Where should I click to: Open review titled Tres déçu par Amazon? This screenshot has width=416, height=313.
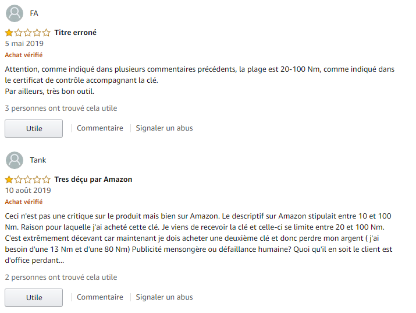pos(93,180)
